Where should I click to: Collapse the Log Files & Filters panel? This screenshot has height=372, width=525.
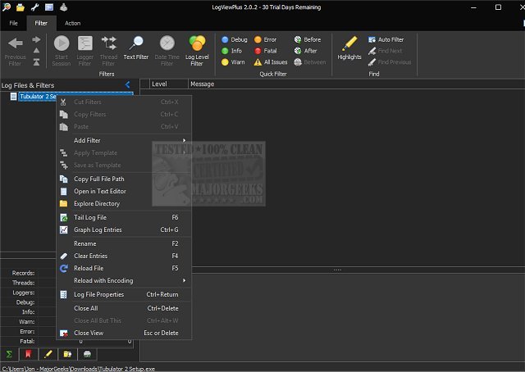click(x=128, y=84)
